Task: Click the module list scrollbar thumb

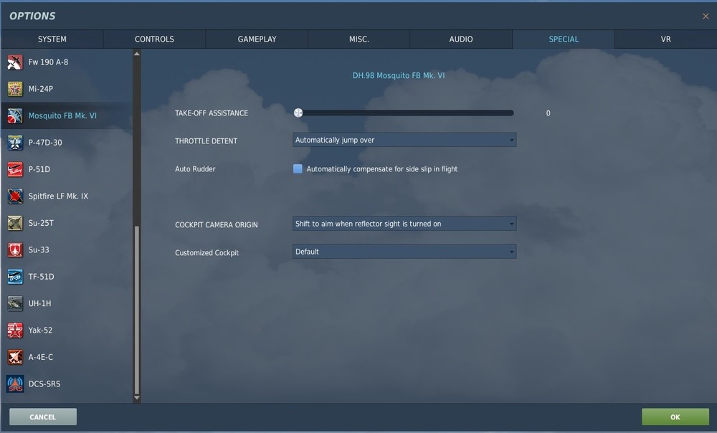Action: click(x=137, y=310)
